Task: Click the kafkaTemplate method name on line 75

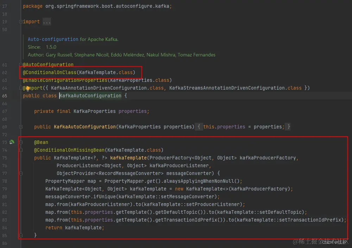Action: (x=128, y=158)
